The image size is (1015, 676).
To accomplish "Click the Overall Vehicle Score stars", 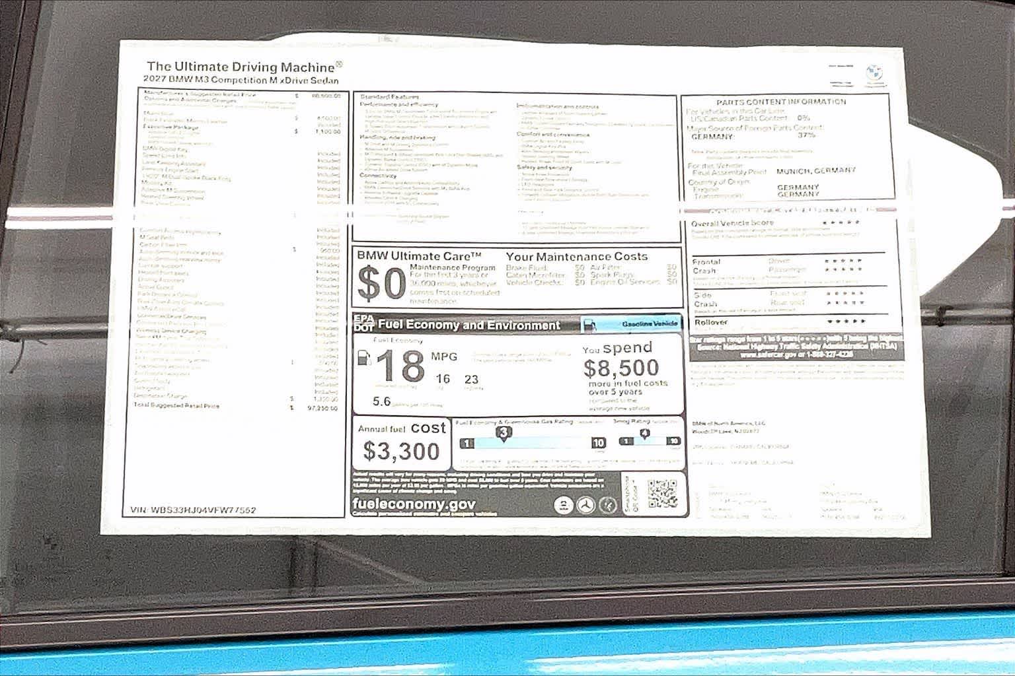I will pos(842,222).
